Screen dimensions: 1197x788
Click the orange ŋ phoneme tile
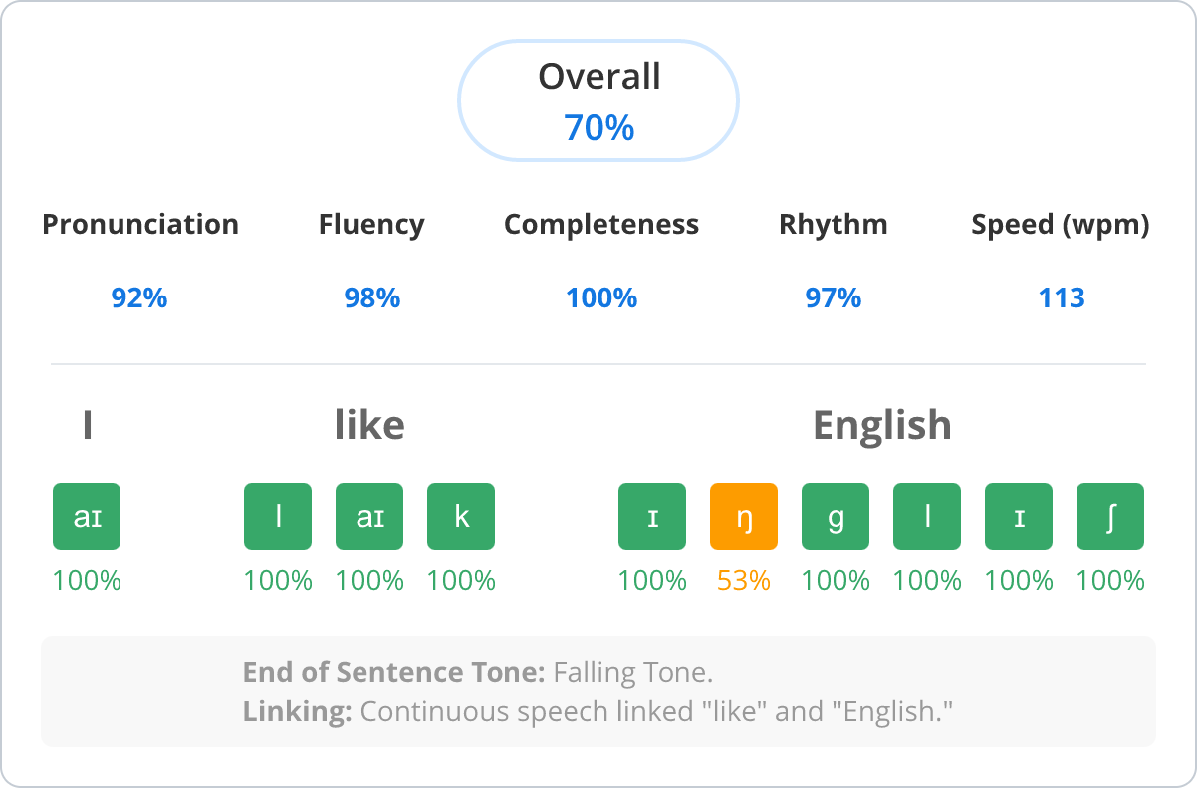pos(744,516)
